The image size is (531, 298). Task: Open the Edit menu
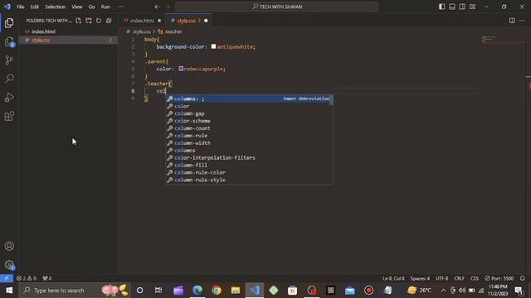pyautogui.click(x=34, y=7)
